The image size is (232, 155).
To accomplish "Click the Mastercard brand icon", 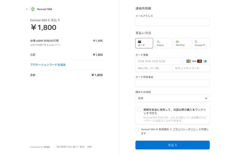I will pos(199,61).
